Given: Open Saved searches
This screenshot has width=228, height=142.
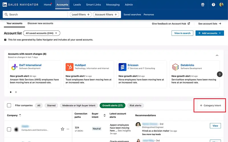Looking at the screenshot, I should [x=132, y=14].
